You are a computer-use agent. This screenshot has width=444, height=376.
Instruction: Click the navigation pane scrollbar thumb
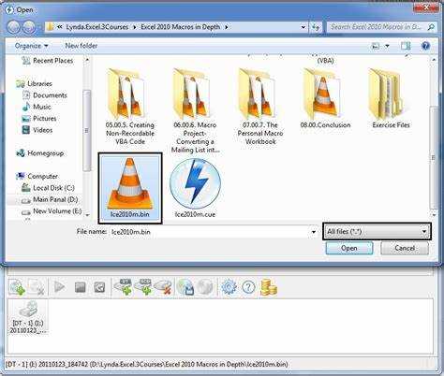coord(87,130)
